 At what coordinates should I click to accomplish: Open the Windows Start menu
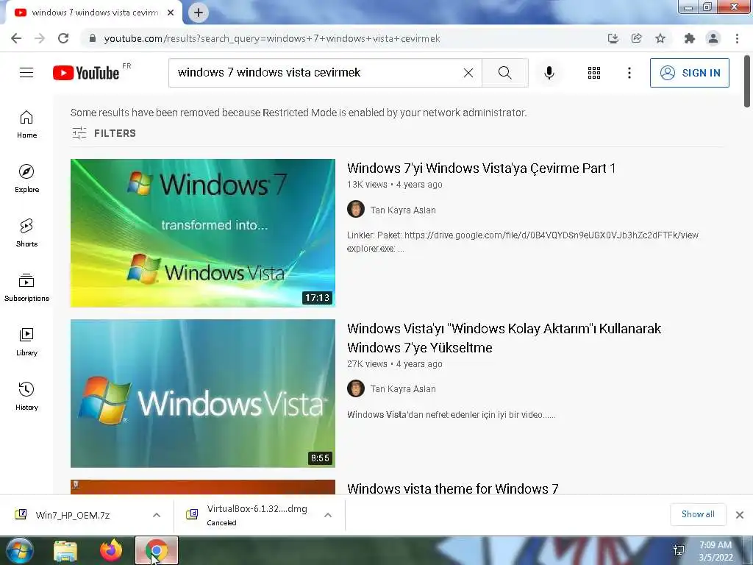pos(19,550)
